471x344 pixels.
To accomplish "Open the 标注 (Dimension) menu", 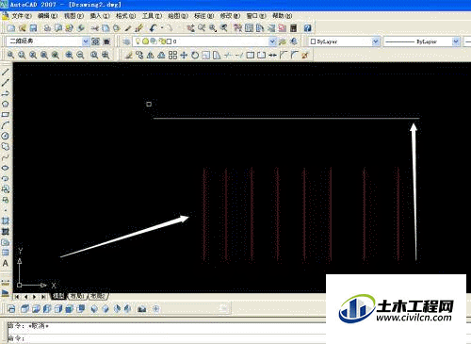I will [x=204, y=16].
